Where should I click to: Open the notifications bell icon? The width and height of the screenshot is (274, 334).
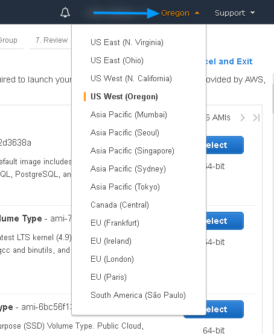coord(65,13)
